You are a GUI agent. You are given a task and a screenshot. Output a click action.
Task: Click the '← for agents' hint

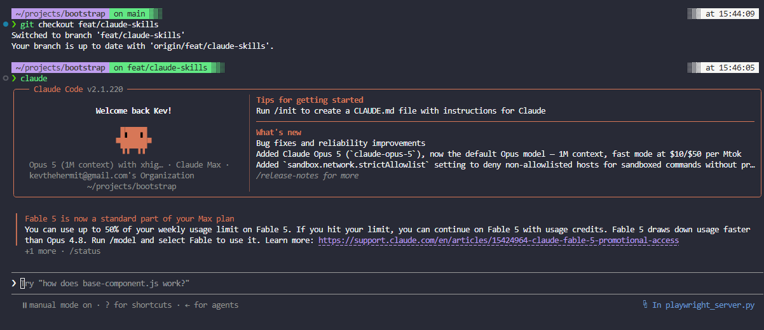(212, 305)
